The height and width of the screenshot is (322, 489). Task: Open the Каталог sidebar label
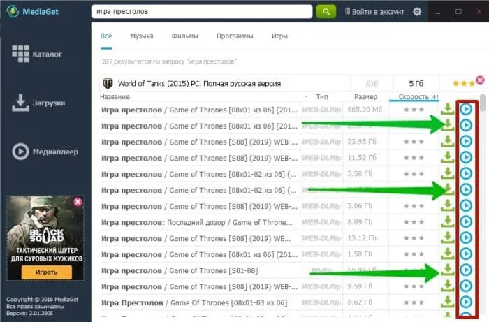click(47, 54)
